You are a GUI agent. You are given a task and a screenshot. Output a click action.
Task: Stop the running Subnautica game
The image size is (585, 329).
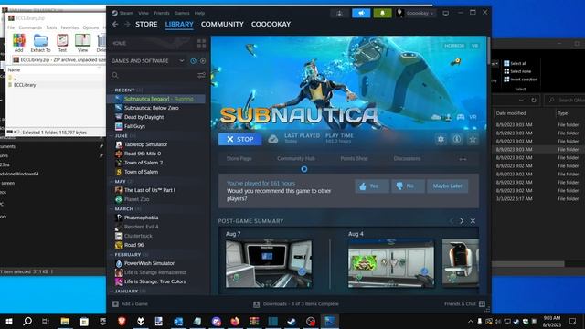pyautogui.click(x=239, y=139)
